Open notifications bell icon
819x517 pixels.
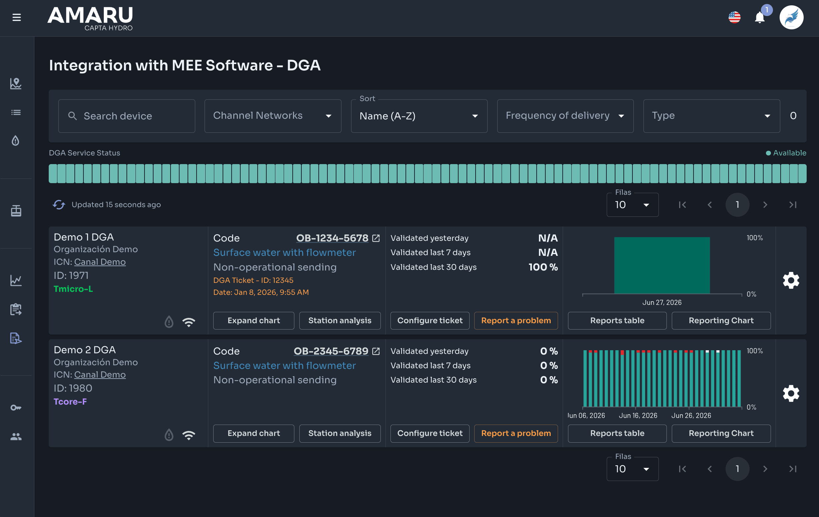[760, 17]
